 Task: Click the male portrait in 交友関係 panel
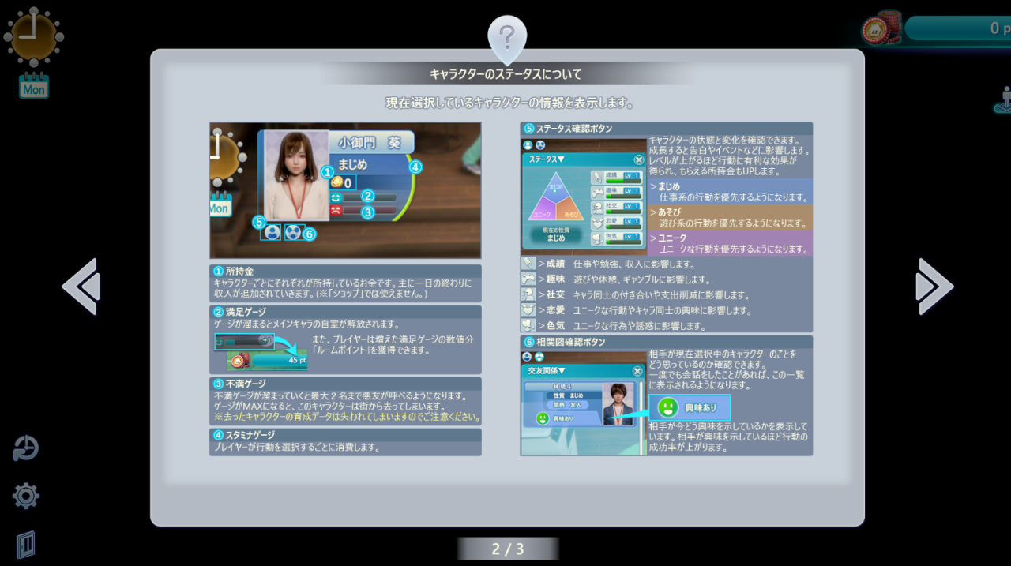coord(618,404)
